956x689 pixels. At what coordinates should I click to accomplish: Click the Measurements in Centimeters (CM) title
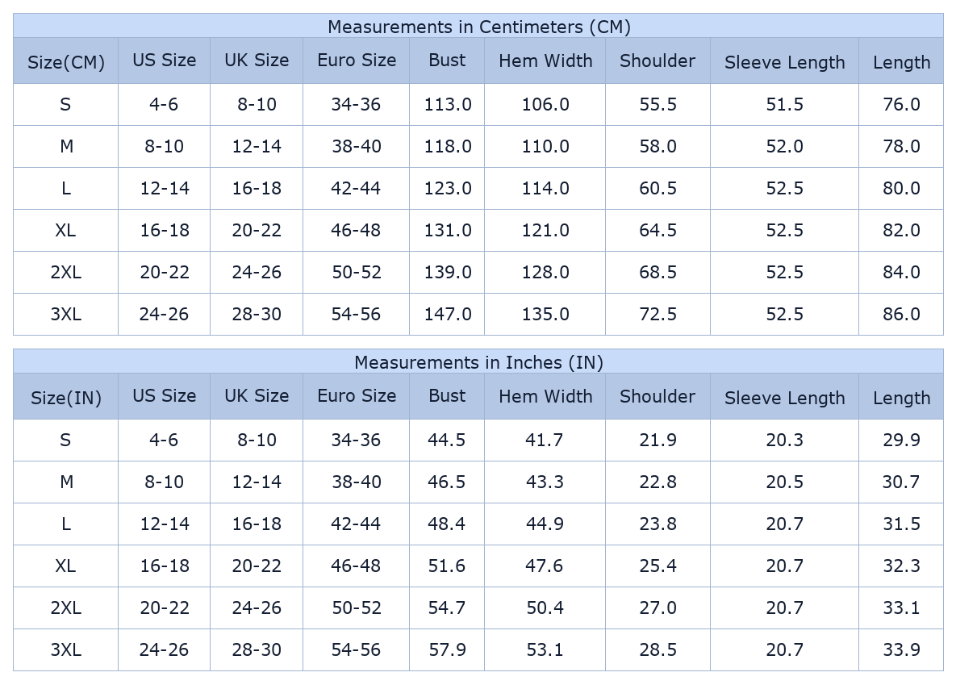[478, 27]
